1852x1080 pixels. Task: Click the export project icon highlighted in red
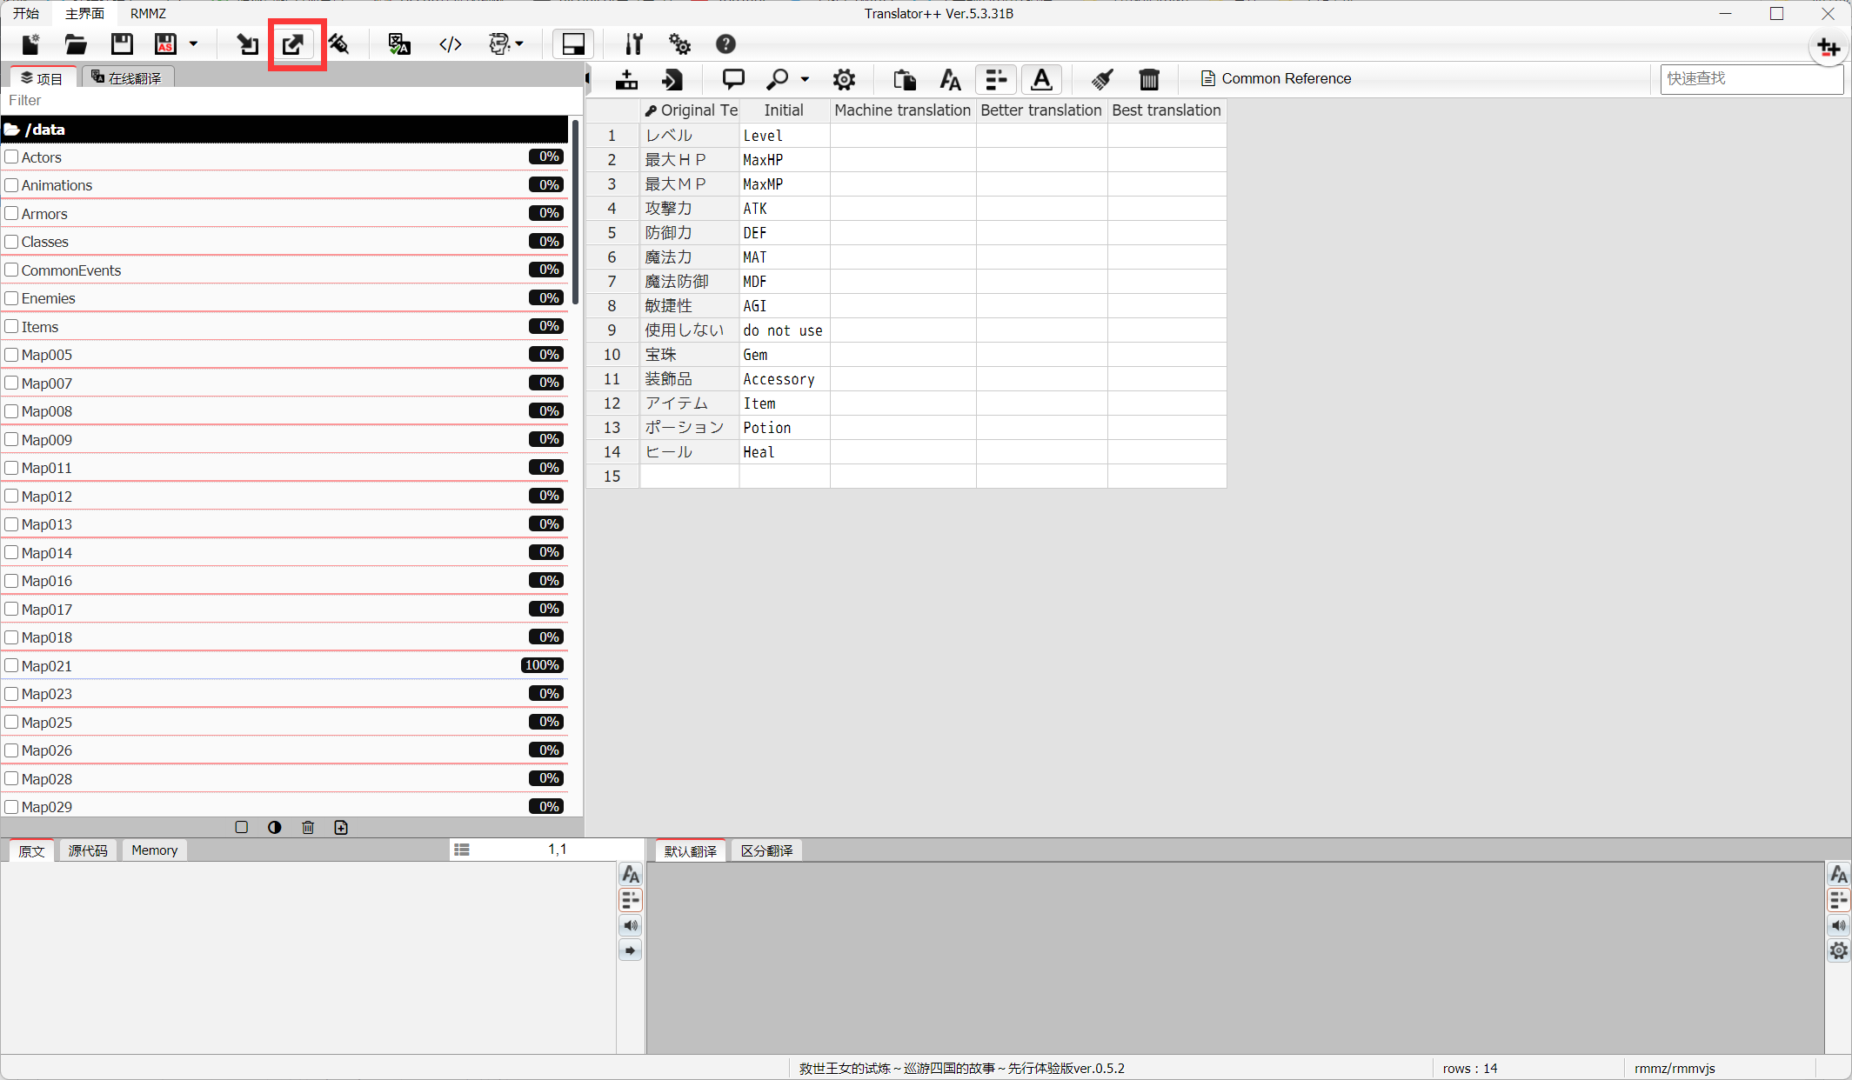[294, 44]
